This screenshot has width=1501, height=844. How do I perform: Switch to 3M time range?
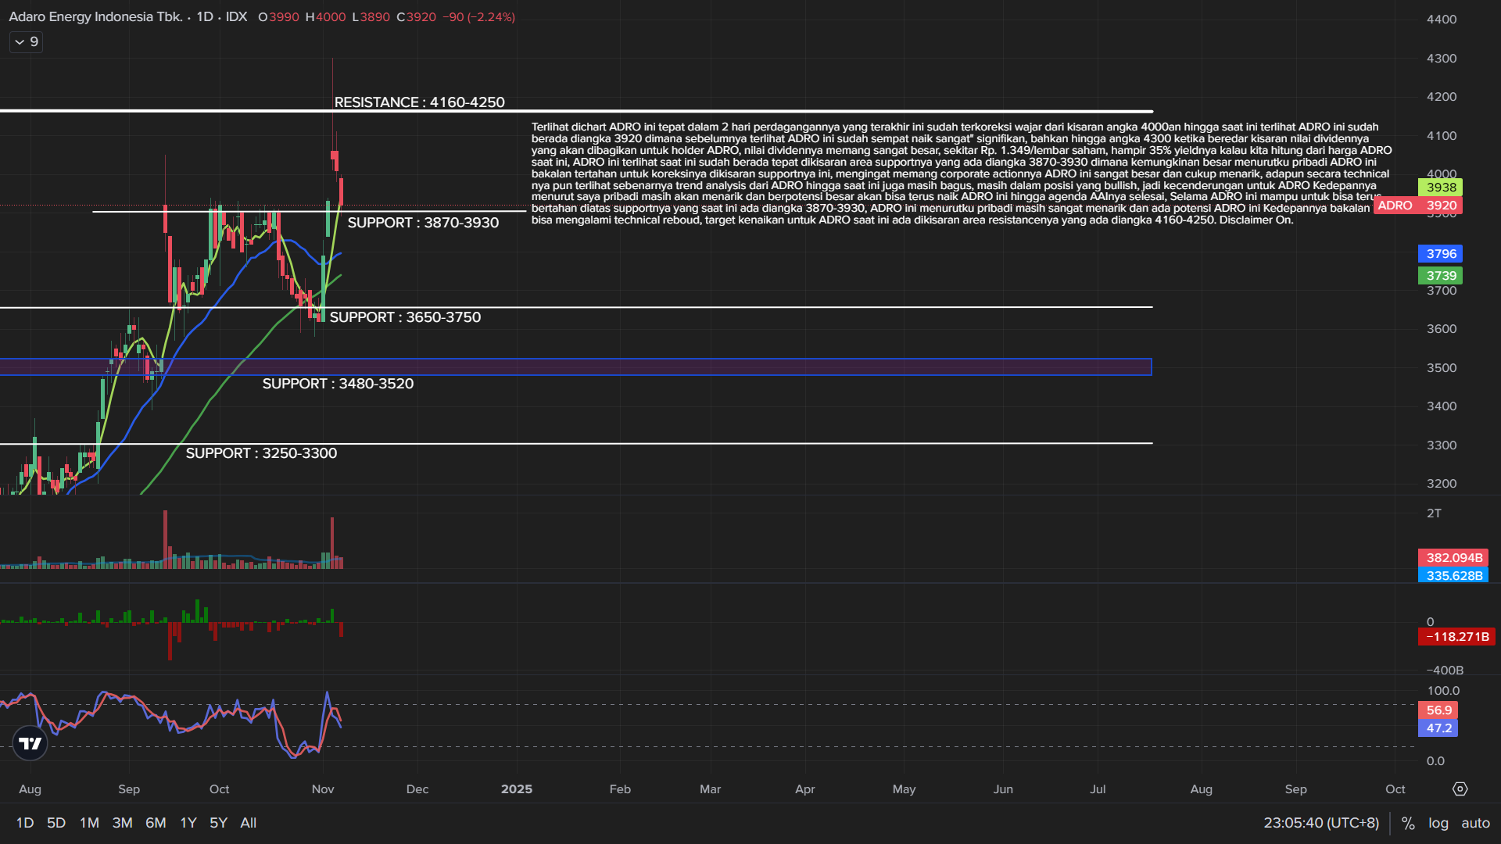[x=122, y=823]
